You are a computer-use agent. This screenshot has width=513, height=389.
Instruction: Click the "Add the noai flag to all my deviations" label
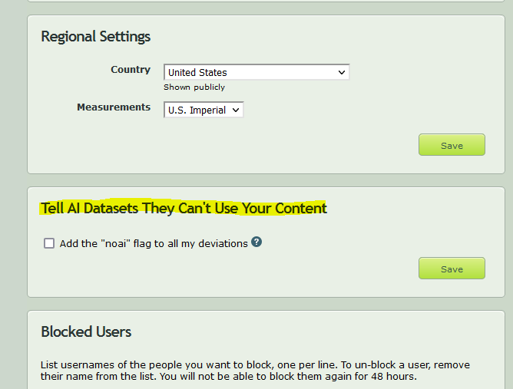[154, 244]
